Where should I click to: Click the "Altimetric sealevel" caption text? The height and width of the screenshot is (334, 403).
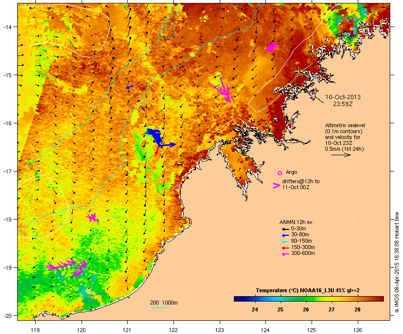[345, 125]
